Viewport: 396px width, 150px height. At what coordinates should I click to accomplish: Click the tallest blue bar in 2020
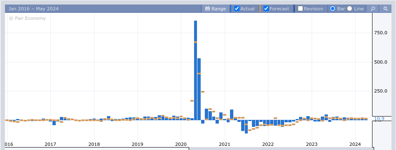pyautogui.click(x=195, y=70)
